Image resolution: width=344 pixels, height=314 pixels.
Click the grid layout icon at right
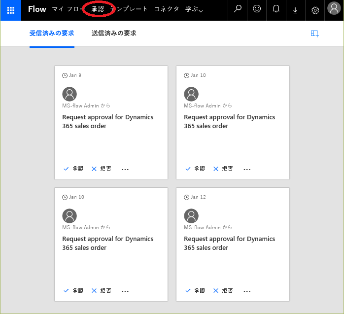314,34
